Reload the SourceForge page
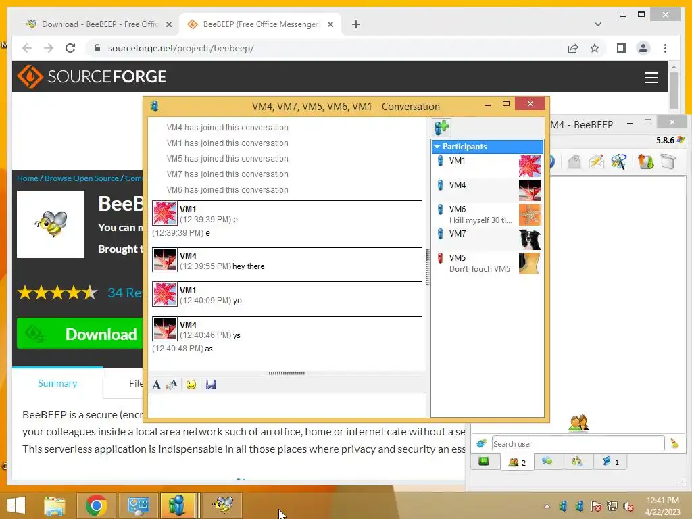This screenshot has width=692, height=519. pos(70,48)
